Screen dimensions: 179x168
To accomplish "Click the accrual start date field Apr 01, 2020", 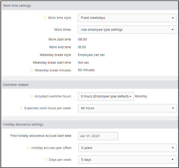I will [x=98, y=136].
